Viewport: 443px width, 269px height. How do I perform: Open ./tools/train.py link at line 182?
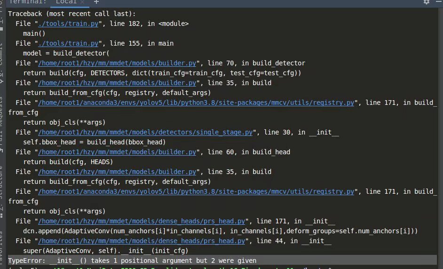(x=68, y=24)
